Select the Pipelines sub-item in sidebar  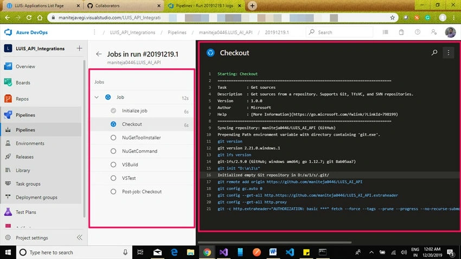coord(41,130)
